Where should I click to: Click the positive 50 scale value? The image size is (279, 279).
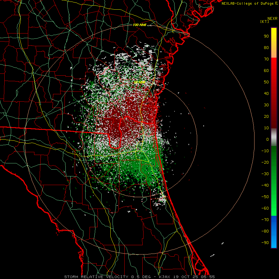[x=266, y=82]
